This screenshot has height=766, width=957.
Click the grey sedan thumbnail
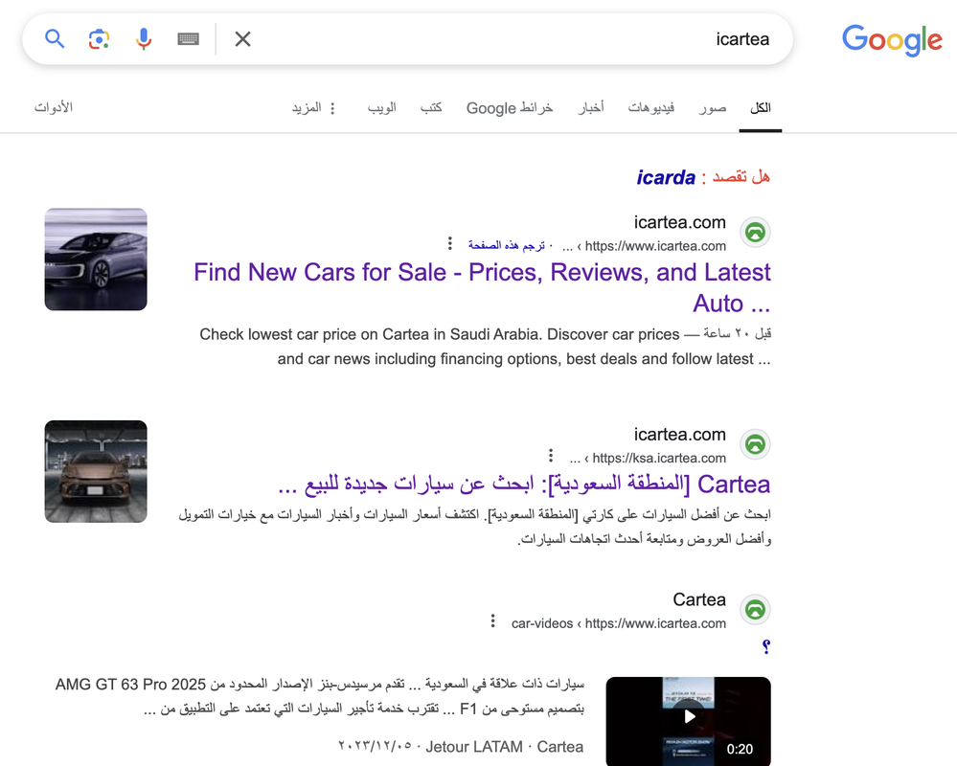point(96,259)
